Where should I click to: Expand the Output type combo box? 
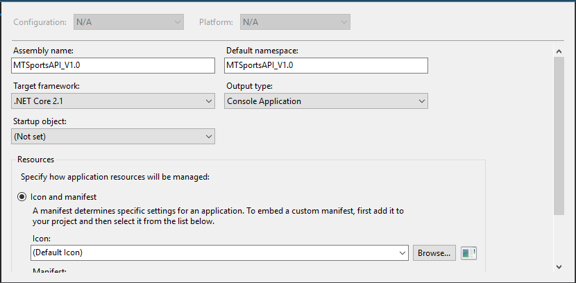(x=326, y=101)
